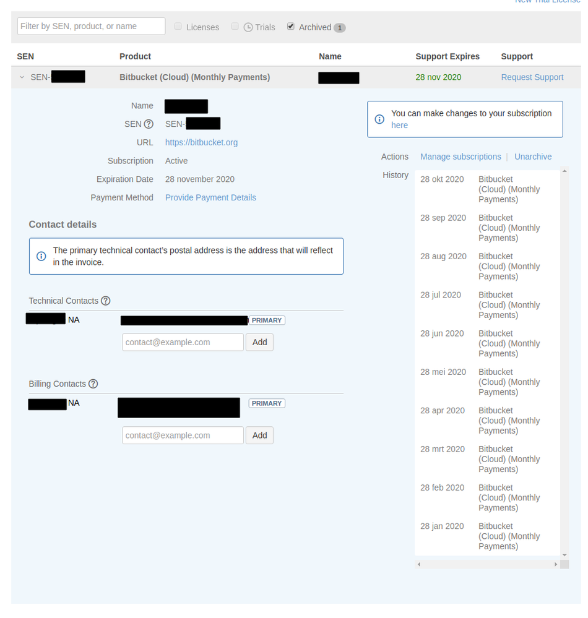Click the clock icon beside Trials

click(x=248, y=27)
